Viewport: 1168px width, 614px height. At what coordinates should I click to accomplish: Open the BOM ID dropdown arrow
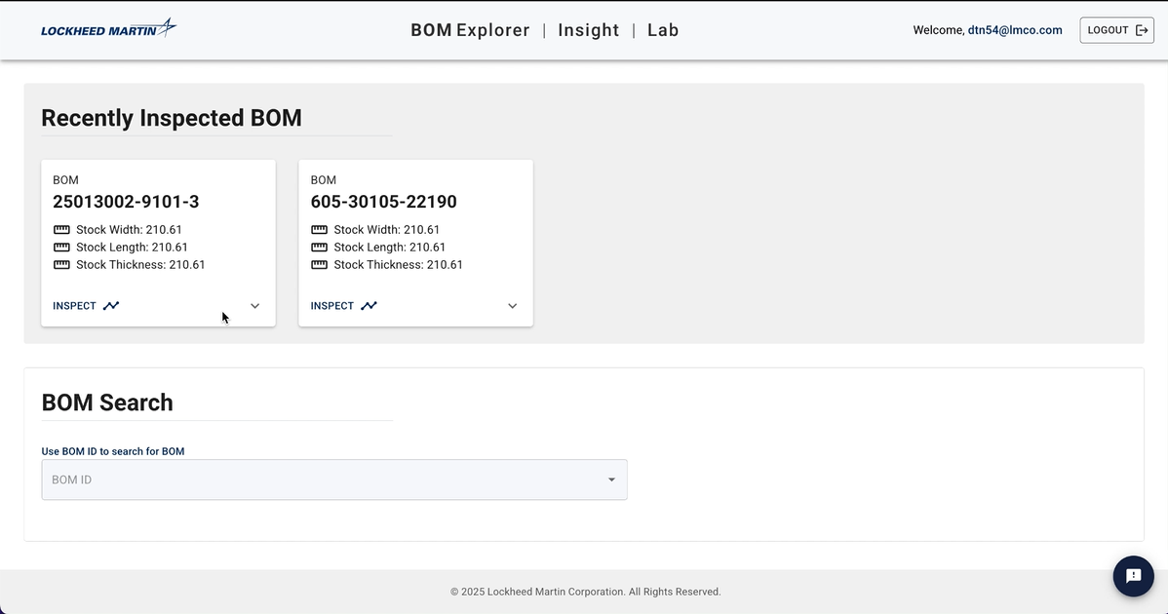click(x=611, y=480)
